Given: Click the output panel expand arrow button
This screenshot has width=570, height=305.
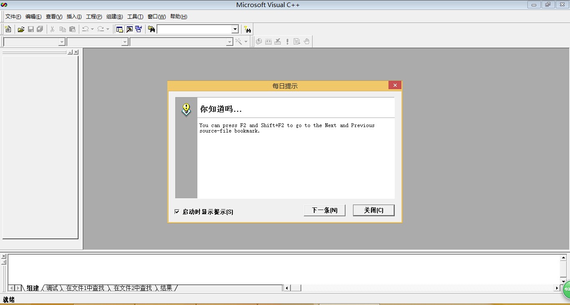Looking at the screenshot, I should [x=4, y=262].
